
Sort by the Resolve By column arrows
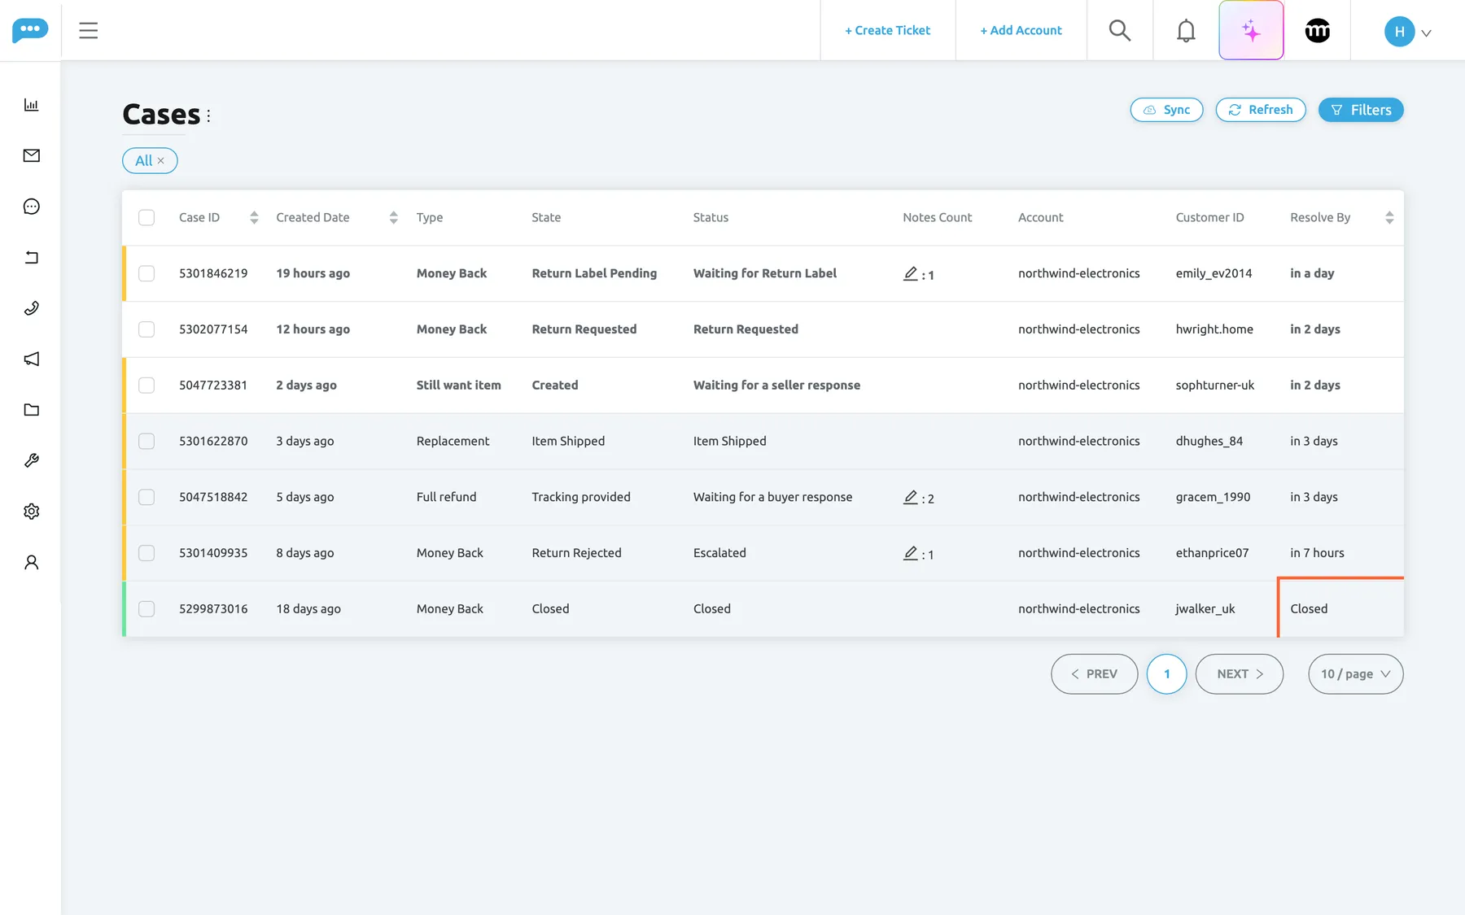pyautogui.click(x=1389, y=217)
